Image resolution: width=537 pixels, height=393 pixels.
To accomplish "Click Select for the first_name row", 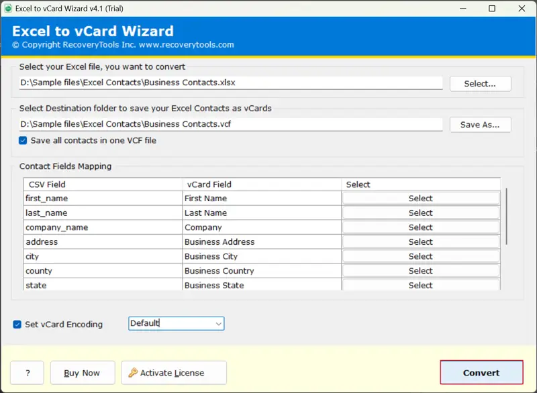I will (420, 199).
